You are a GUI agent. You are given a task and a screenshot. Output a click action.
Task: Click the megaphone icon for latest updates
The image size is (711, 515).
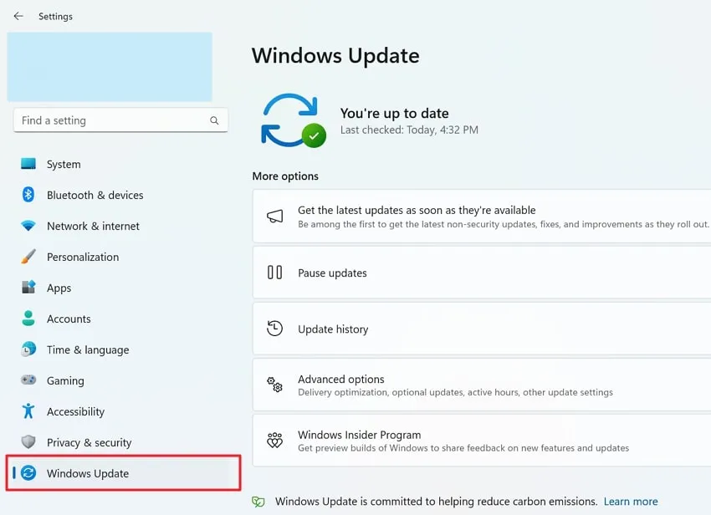pyautogui.click(x=275, y=217)
